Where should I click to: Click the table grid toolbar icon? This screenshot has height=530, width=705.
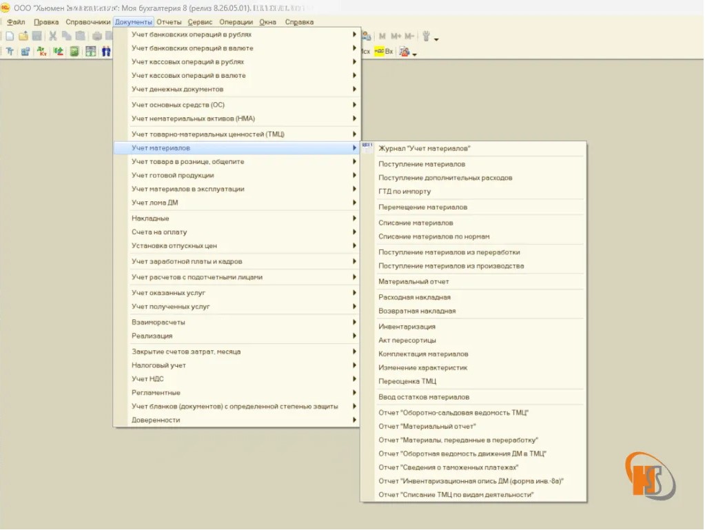point(91,52)
